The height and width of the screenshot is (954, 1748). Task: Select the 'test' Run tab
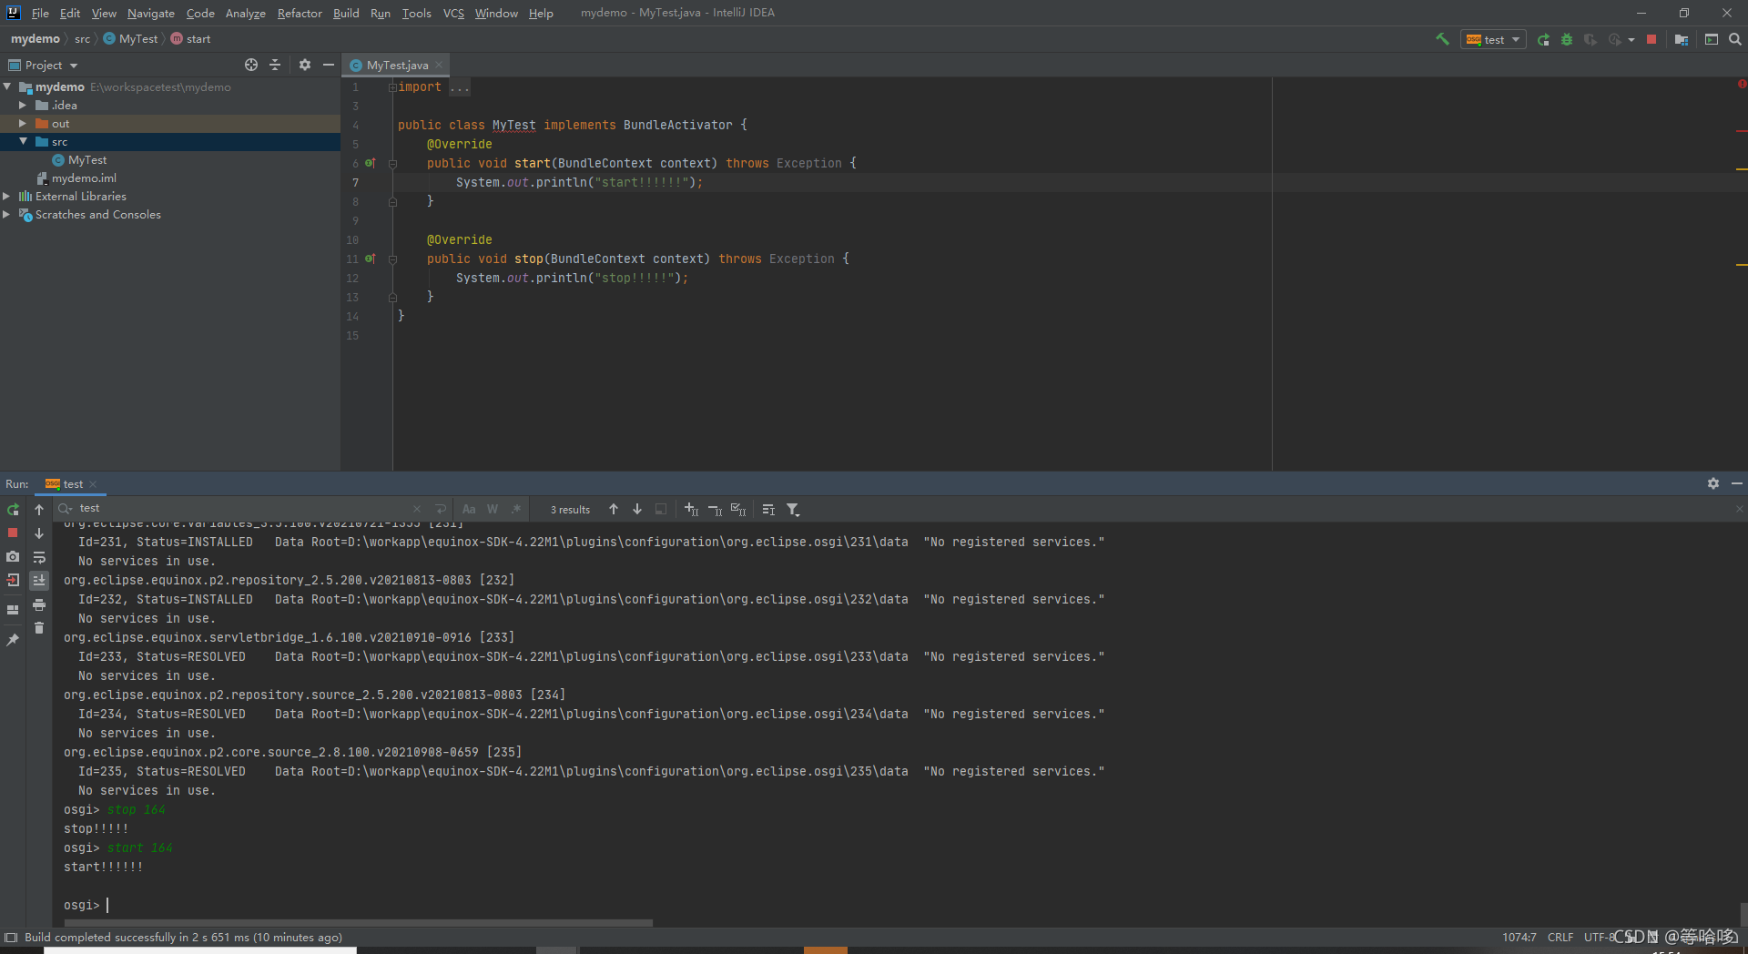coord(71,483)
